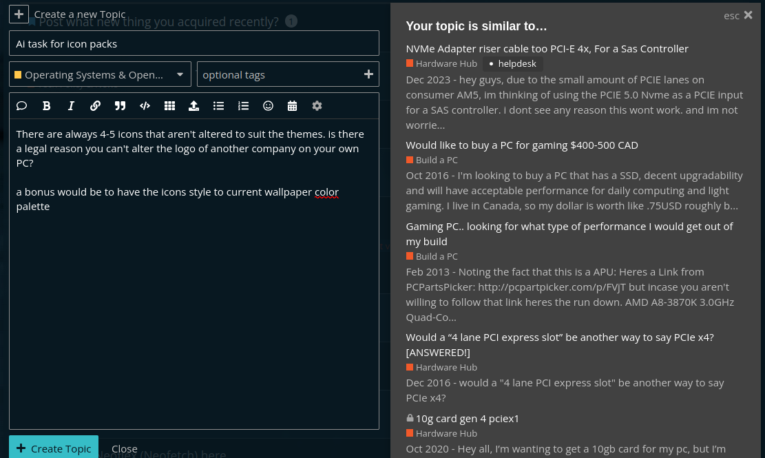Toggle italic formatting
The image size is (765, 458).
tap(71, 105)
